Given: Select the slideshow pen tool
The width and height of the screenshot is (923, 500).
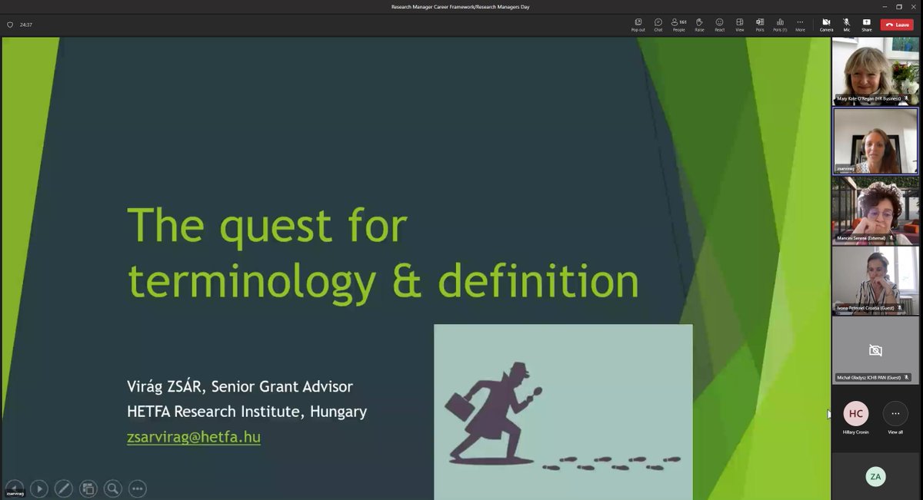Looking at the screenshot, I should pyautogui.click(x=64, y=488).
